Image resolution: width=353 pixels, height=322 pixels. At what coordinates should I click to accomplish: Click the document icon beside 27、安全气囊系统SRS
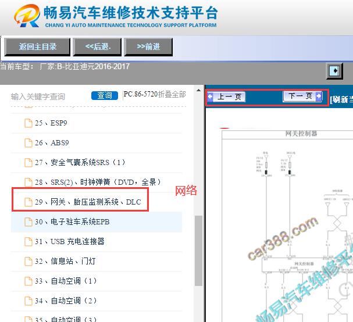28,163
